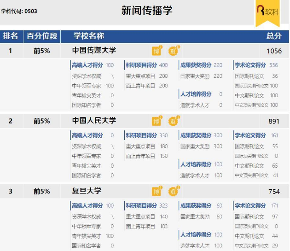Click the 重 badge for 中国传媒大学
This screenshot has height=251, width=290.
(173, 51)
